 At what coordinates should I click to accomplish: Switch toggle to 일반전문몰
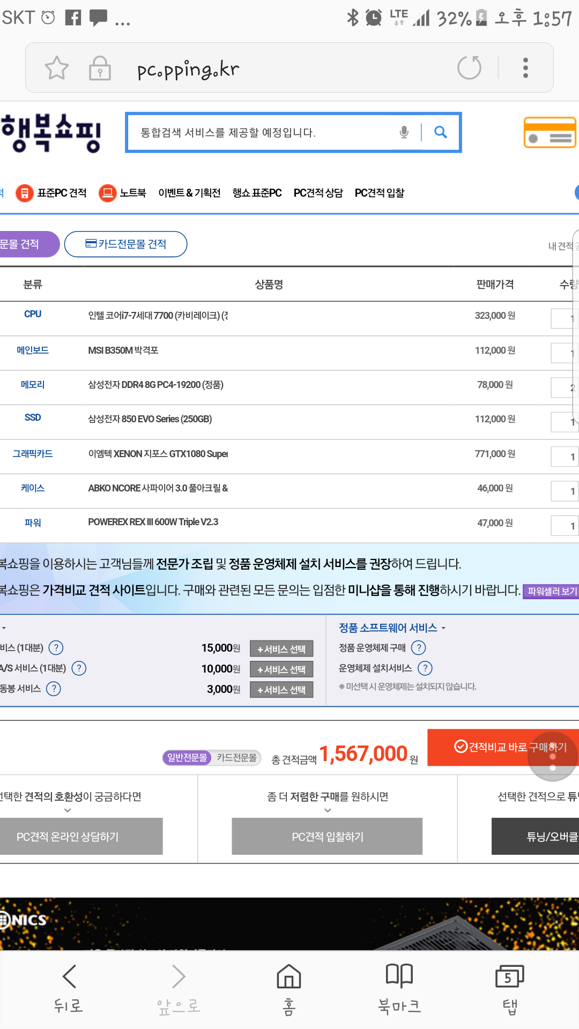pos(187,757)
